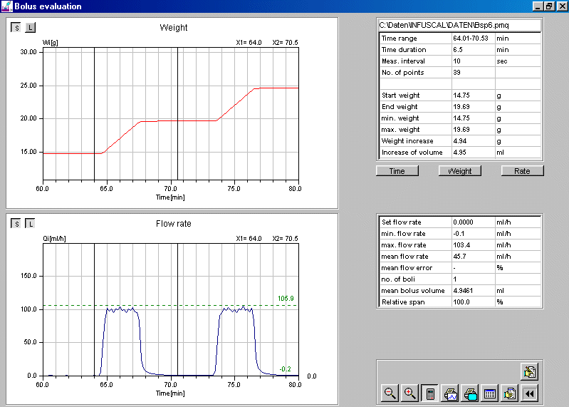Restore the Bolus evaluation window

point(549,6)
